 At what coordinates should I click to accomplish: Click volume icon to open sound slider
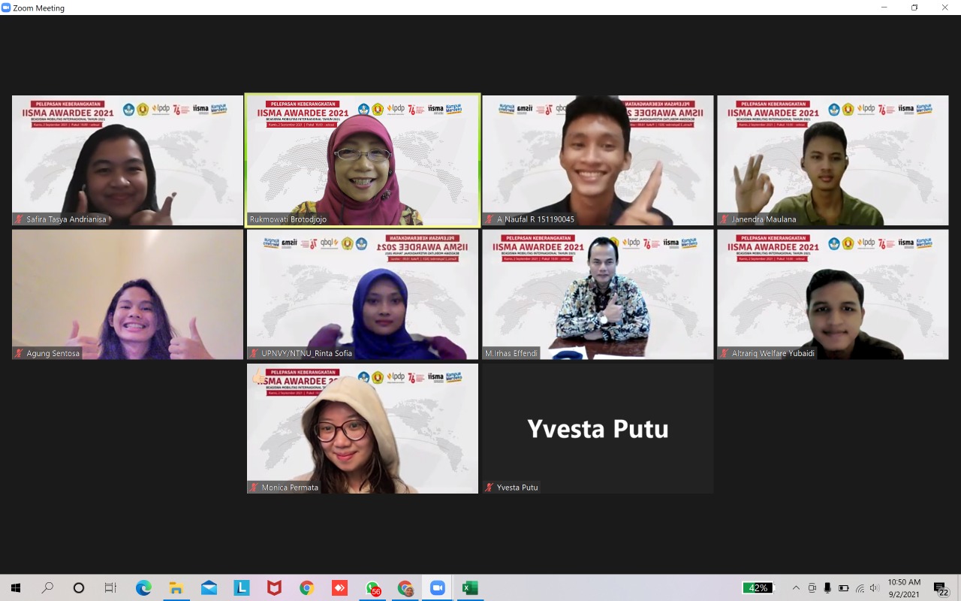(874, 587)
